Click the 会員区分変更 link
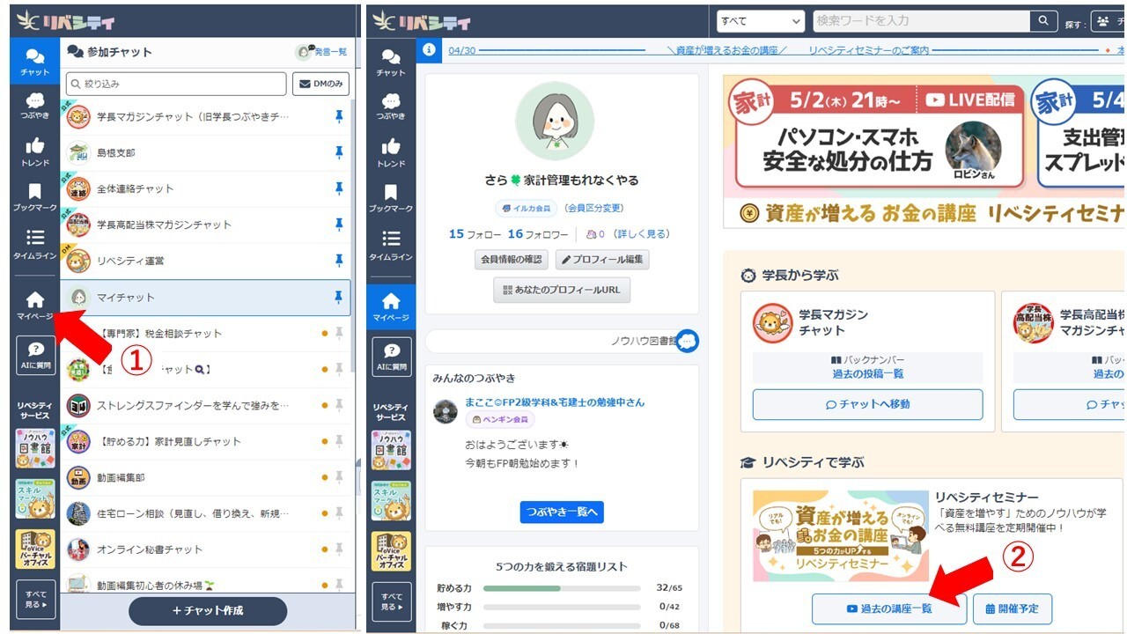The height and width of the screenshot is (634, 1127). click(593, 209)
